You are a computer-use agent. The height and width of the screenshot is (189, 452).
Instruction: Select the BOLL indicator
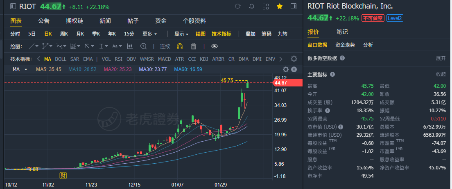click(61, 59)
